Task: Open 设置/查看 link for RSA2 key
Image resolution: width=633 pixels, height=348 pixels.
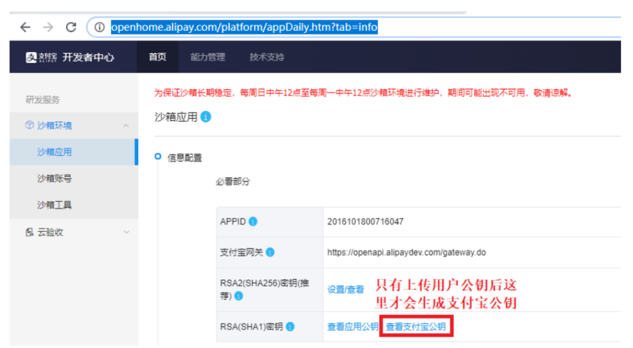Action: 346,290
